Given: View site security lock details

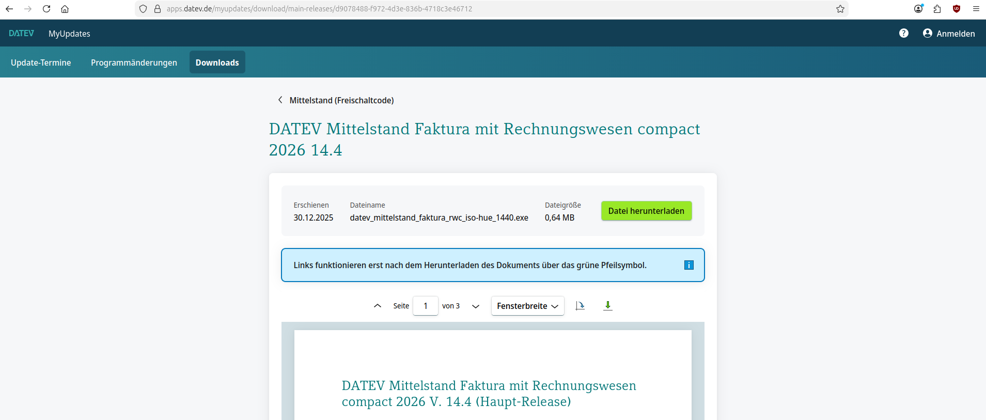Looking at the screenshot, I should click(x=158, y=9).
